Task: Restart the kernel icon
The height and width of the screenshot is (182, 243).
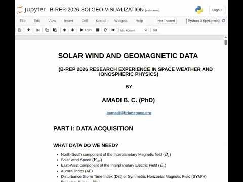Action: [105, 30]
